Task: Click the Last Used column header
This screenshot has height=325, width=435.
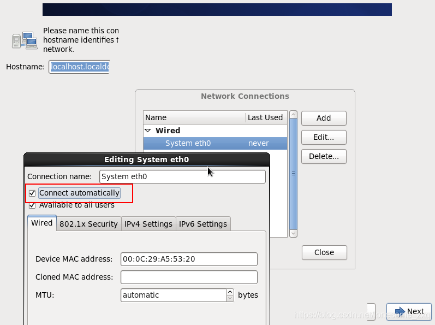Action: pyautogui.click(x=266, y=117)
